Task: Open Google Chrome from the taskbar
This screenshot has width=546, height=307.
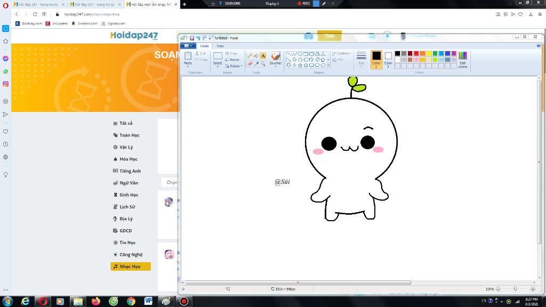Action: pyautogui.click(x=131, y=301)
